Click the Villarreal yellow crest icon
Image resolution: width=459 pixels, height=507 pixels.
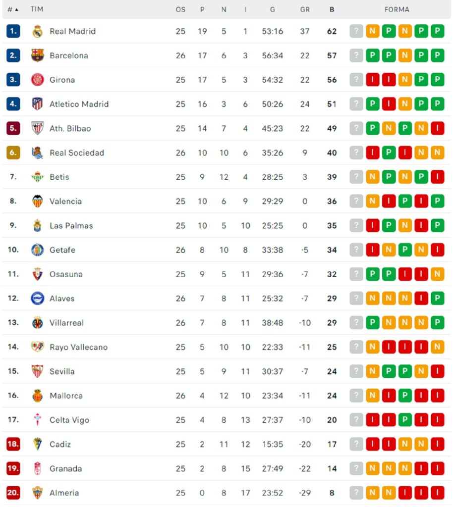(37, 323)
